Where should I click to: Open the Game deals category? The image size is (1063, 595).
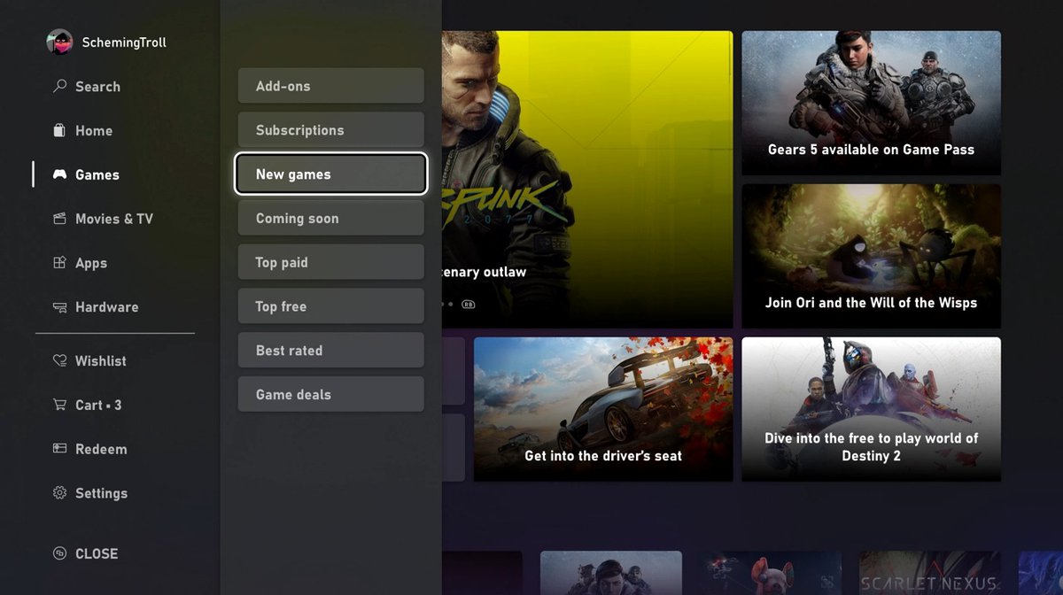(330, 395)
